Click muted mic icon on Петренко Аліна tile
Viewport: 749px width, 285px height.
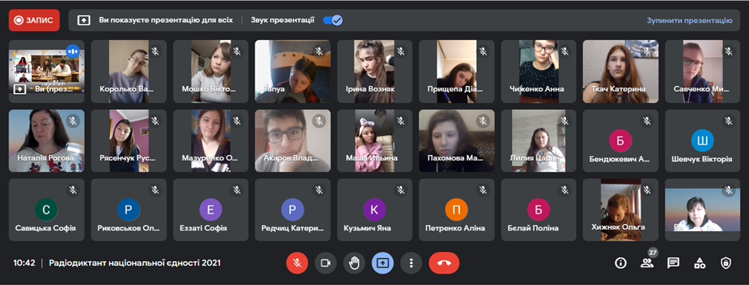[483, 191]
